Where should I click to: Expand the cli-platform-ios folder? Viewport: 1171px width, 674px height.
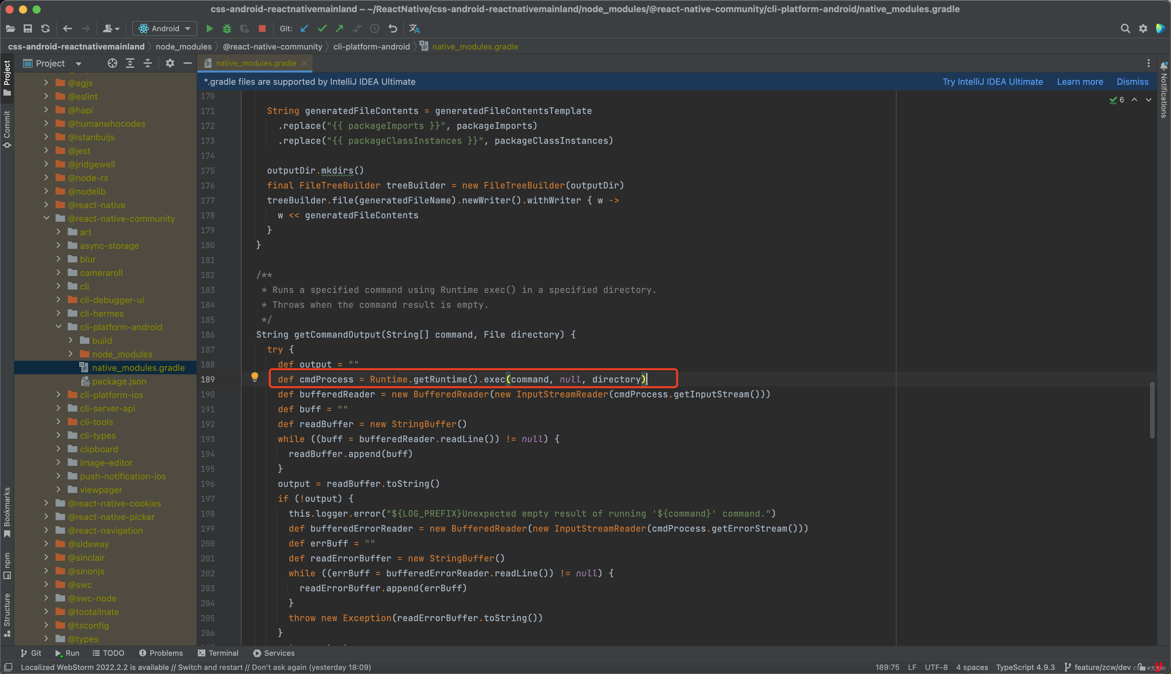pyautogui.click(x=59, y=395)
